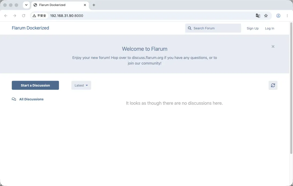Click the not secure warning badge

39,16
